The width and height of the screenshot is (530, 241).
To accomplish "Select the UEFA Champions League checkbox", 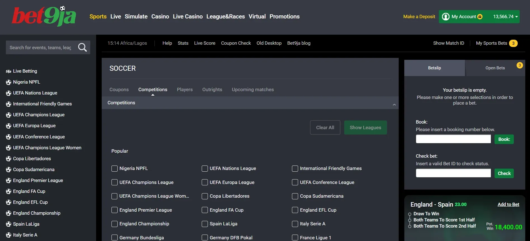I will pyautogui.click(x=115, y=183).
